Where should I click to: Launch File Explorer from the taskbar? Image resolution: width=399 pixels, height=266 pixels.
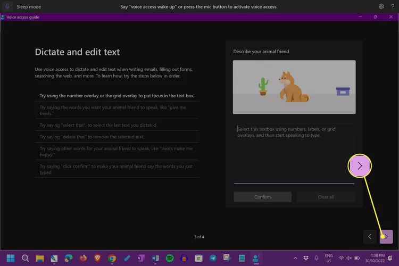(x=40, y=258)
